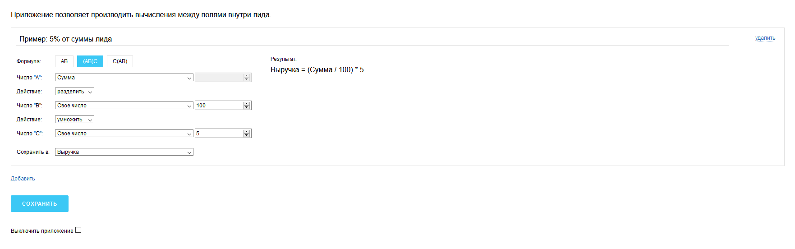
Task: Open the Число "C" source dropdown
Action: point(124,134)
